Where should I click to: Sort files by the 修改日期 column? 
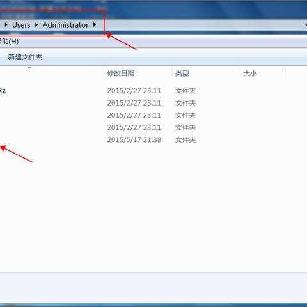[x=121, y=74]
